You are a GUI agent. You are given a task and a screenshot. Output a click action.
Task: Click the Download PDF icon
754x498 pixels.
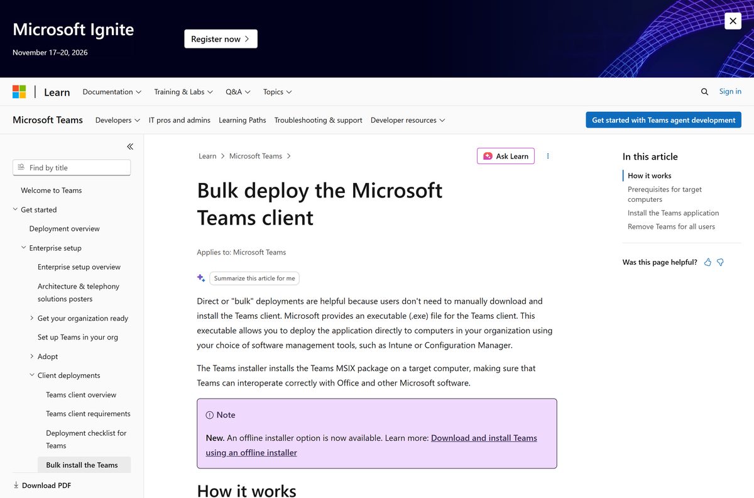click(16, 485)
